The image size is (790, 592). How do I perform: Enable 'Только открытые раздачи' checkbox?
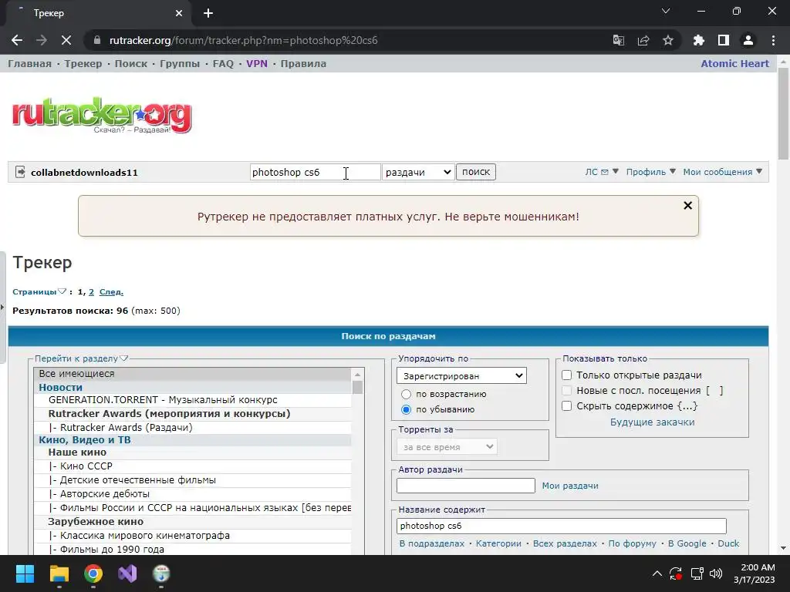click(567, 375)
